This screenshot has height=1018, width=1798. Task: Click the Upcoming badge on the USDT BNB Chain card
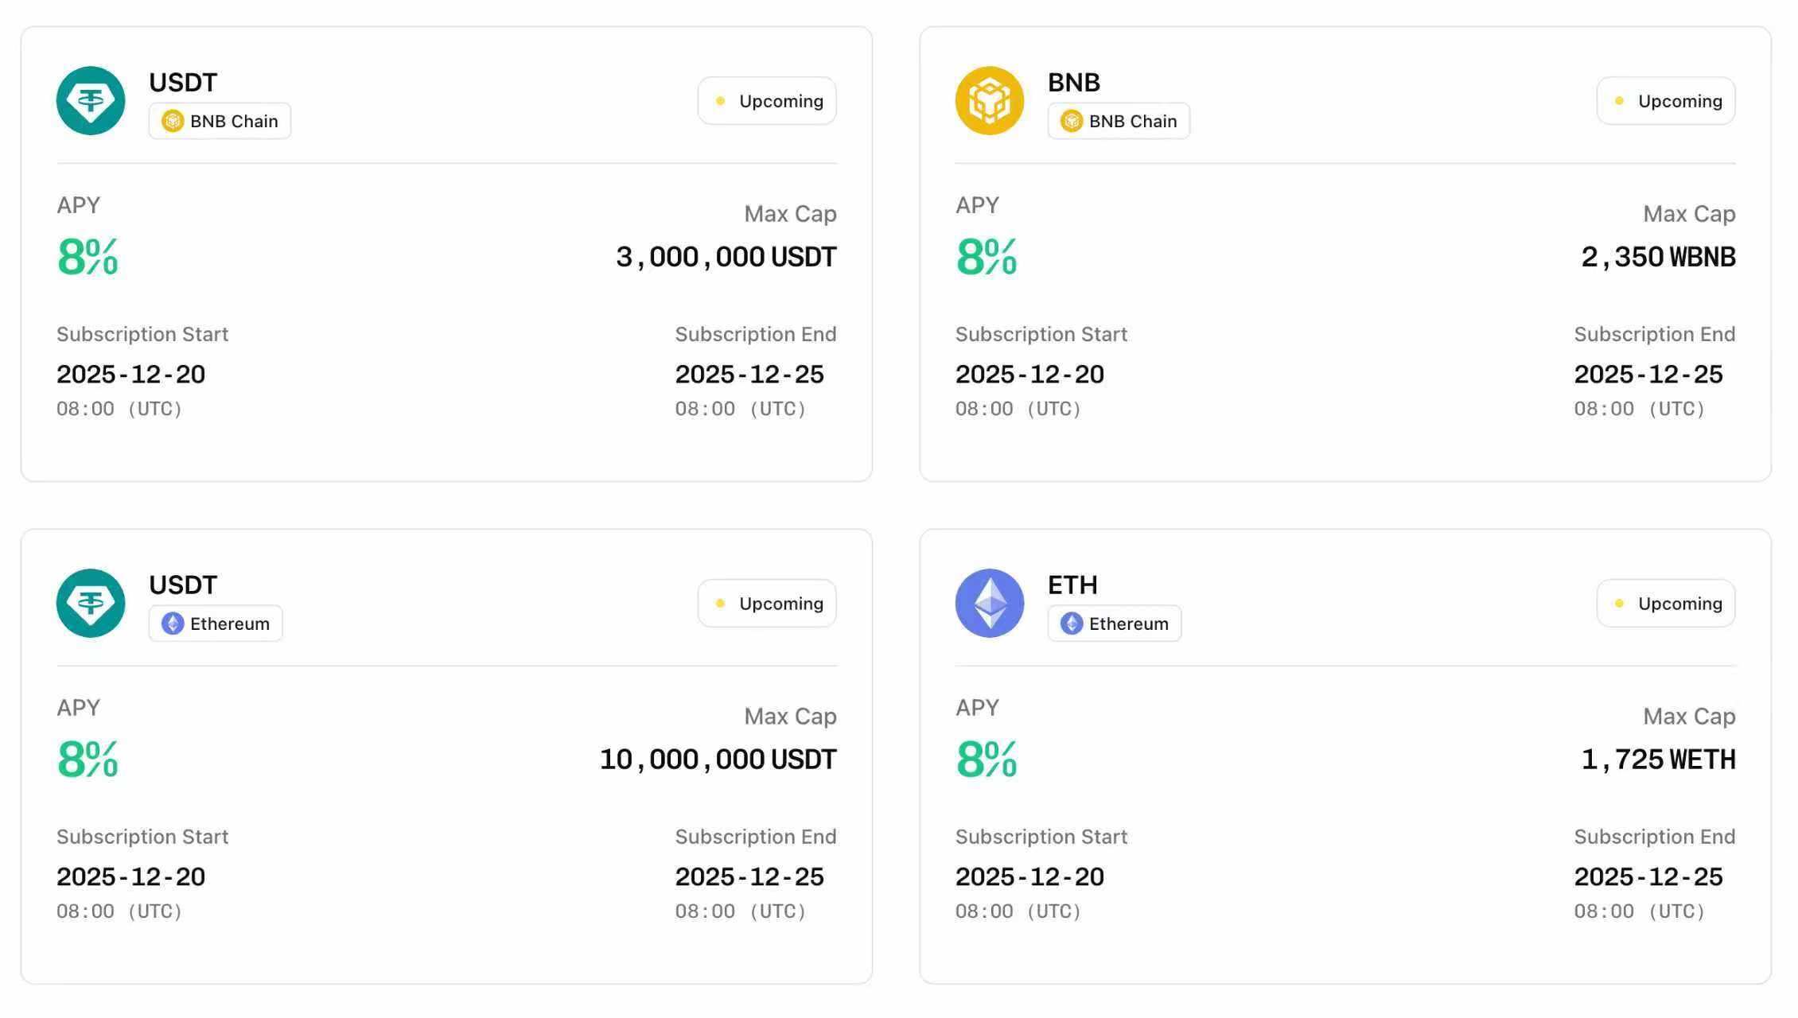point(767,101)
